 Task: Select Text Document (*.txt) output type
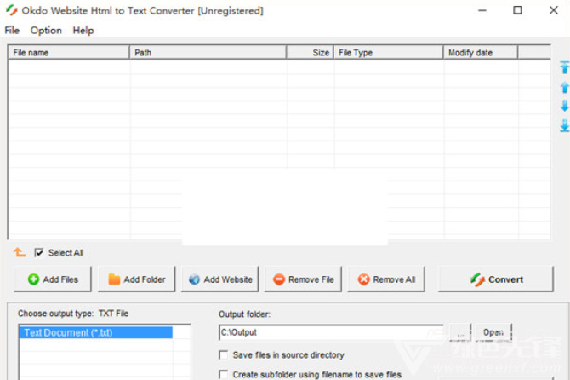click(95, 332)
